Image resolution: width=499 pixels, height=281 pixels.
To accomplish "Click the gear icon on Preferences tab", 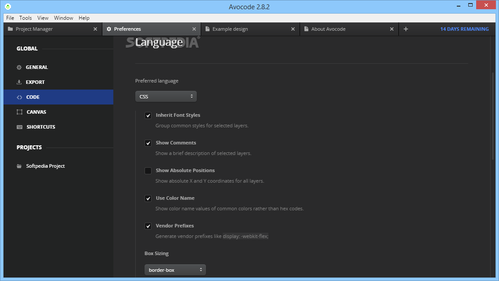I will 109,29.
